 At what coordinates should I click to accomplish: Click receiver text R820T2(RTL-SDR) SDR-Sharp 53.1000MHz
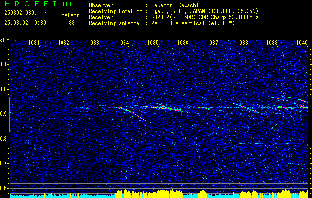pos(205,17)
